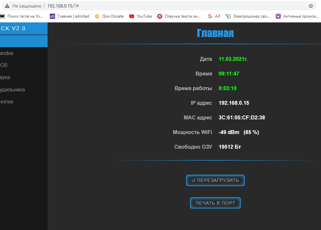Open the sidebar item ending in 'вука'
This screenshot has width=321, height=230.
[x=24, y=77]
